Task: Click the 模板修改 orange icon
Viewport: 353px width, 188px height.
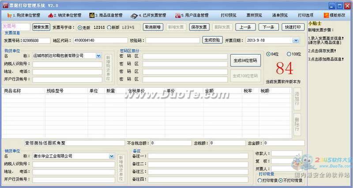Action: (326, 15)
